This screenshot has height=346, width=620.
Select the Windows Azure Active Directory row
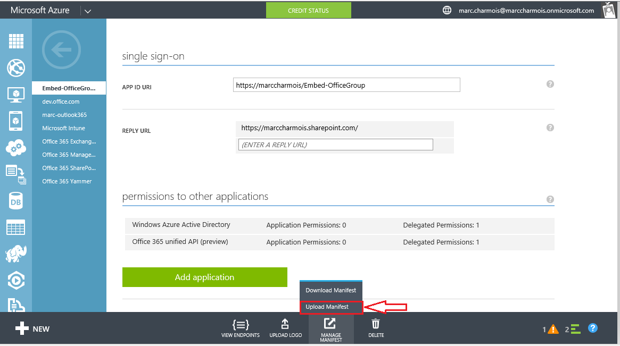pos(340,225)
